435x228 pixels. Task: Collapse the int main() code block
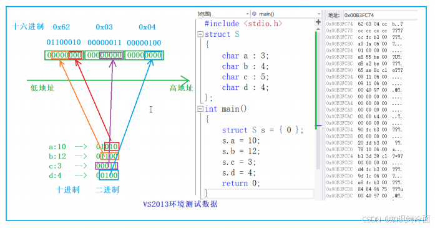point(200,109)
